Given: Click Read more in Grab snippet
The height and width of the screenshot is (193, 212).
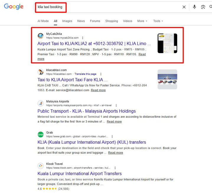Looking at the screenshot, I should (x=115, y=153).
